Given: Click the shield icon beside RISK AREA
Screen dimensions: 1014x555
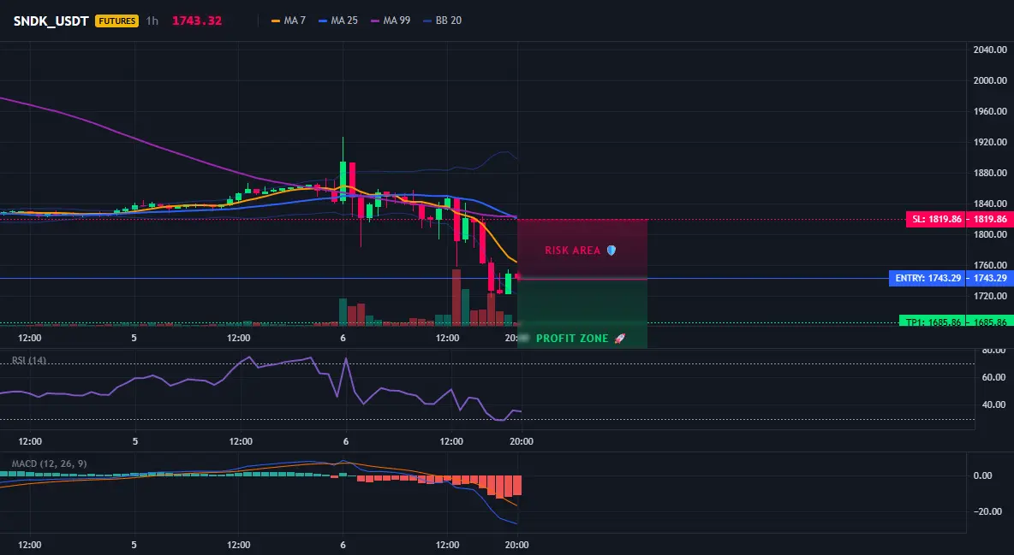Looking at the screenshot, I should 611,250.
